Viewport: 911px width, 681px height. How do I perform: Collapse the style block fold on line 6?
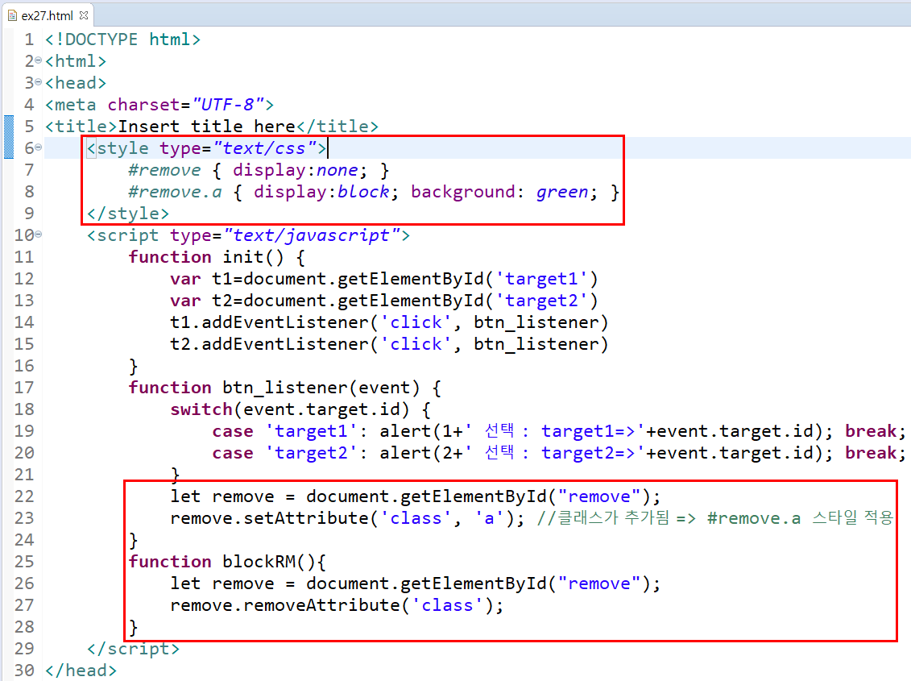point(39,147)
